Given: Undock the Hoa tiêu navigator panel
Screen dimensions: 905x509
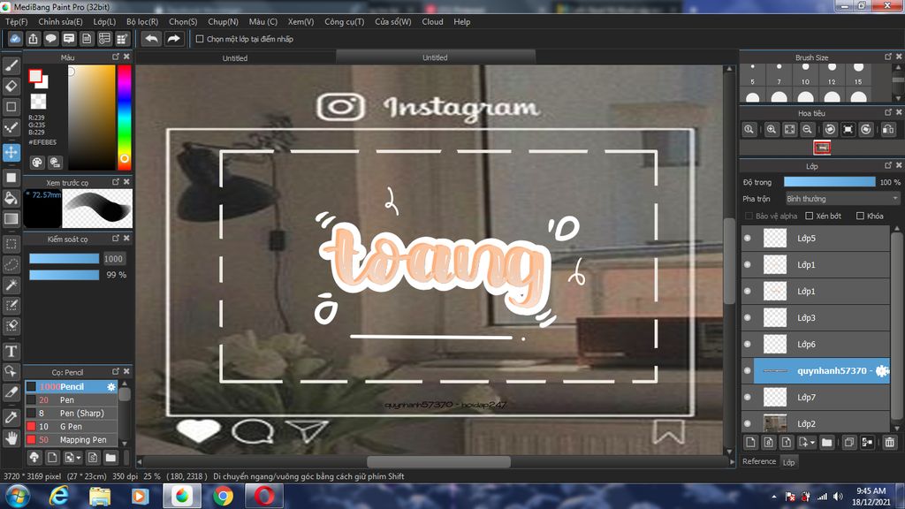Looking at the screenshot, I should click(x=887, y=112).
